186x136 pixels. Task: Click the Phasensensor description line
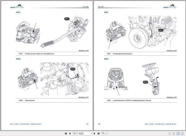point(30,100)
